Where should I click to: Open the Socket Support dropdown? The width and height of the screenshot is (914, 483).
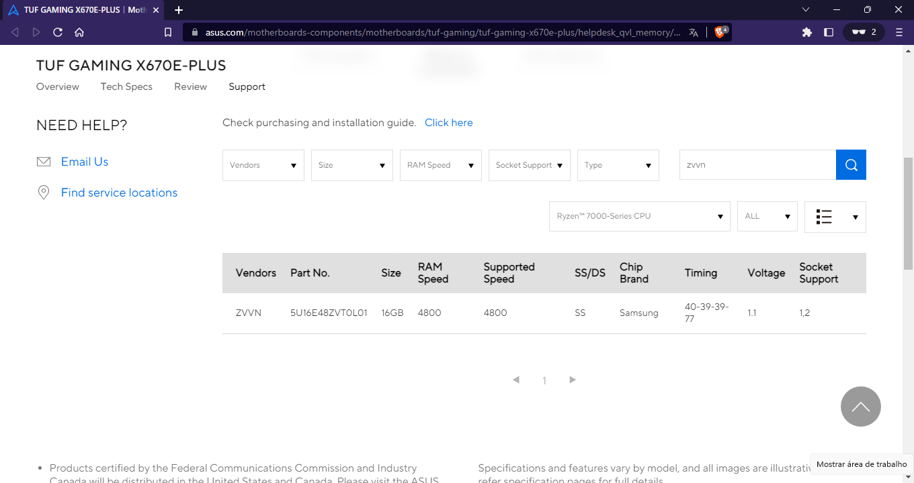point(530,165)
